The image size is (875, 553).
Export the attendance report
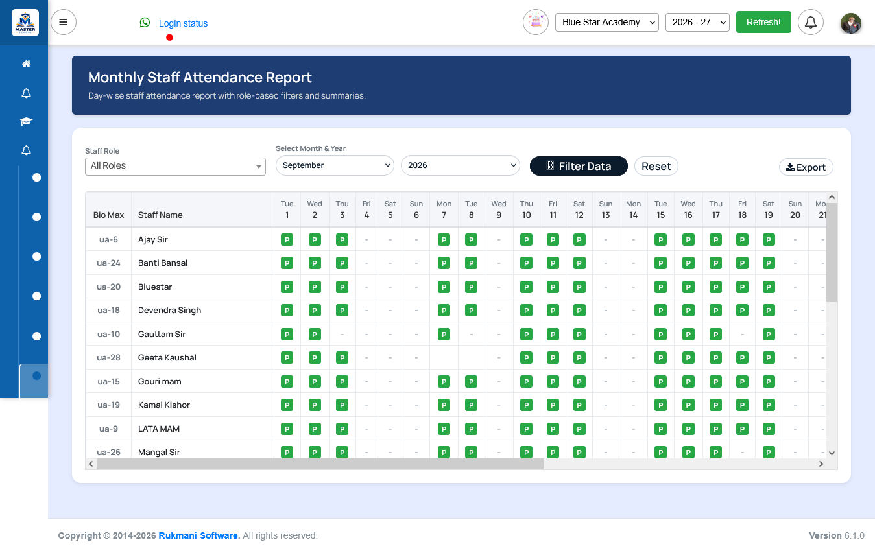click(806, 167)
